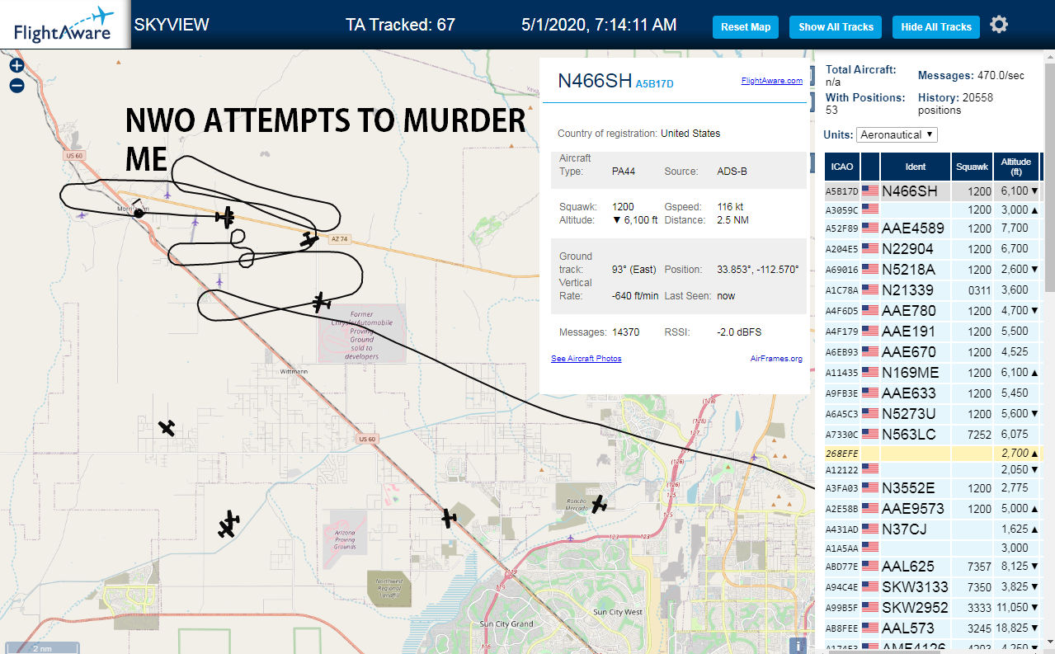
Task: Select the AAE780 row
Action: tap(933, 311)
